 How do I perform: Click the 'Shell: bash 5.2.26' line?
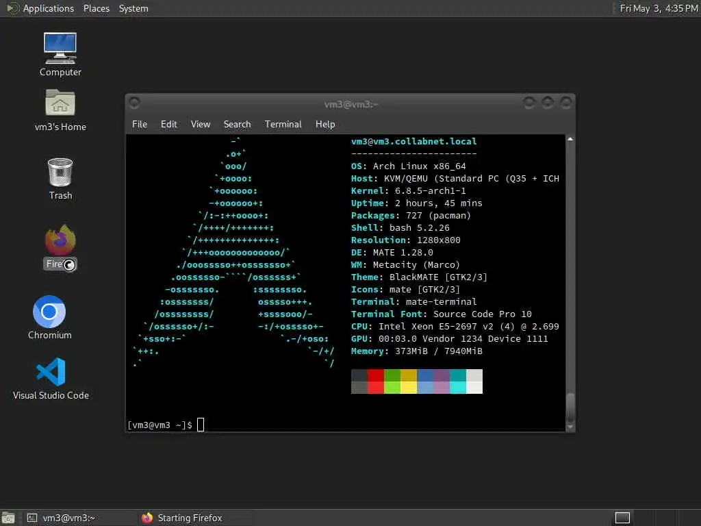400,227
